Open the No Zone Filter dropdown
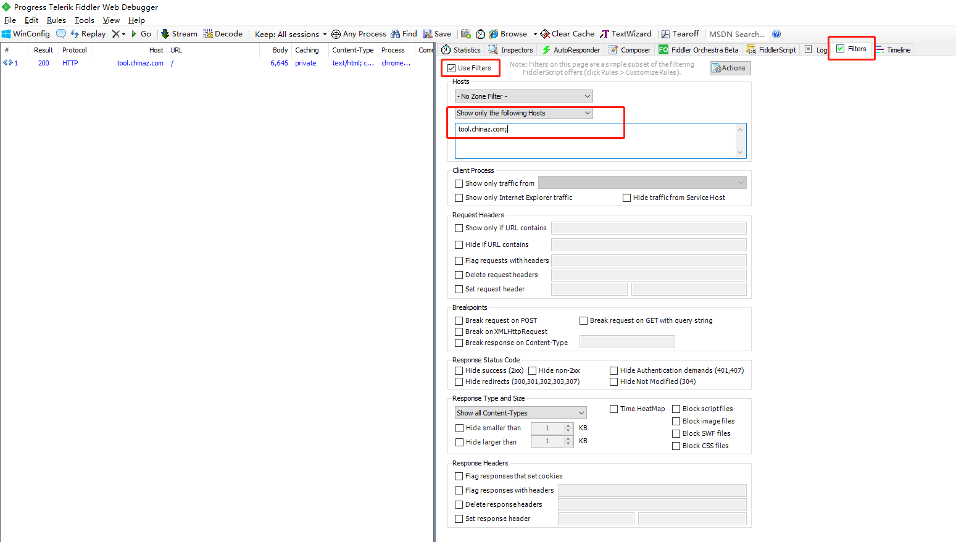The image size is (956, 542). point(523,96)
